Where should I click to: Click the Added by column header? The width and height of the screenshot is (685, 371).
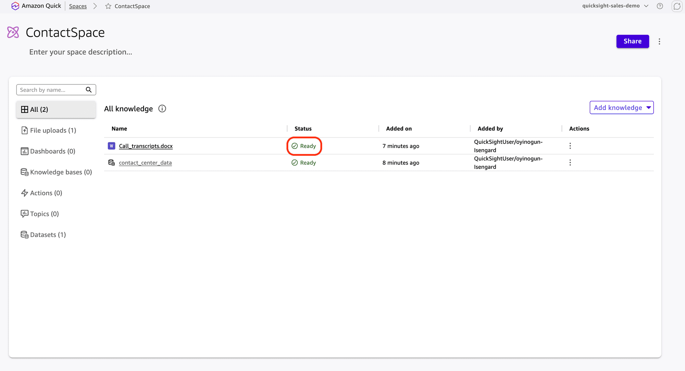click(x=490, y=129)
